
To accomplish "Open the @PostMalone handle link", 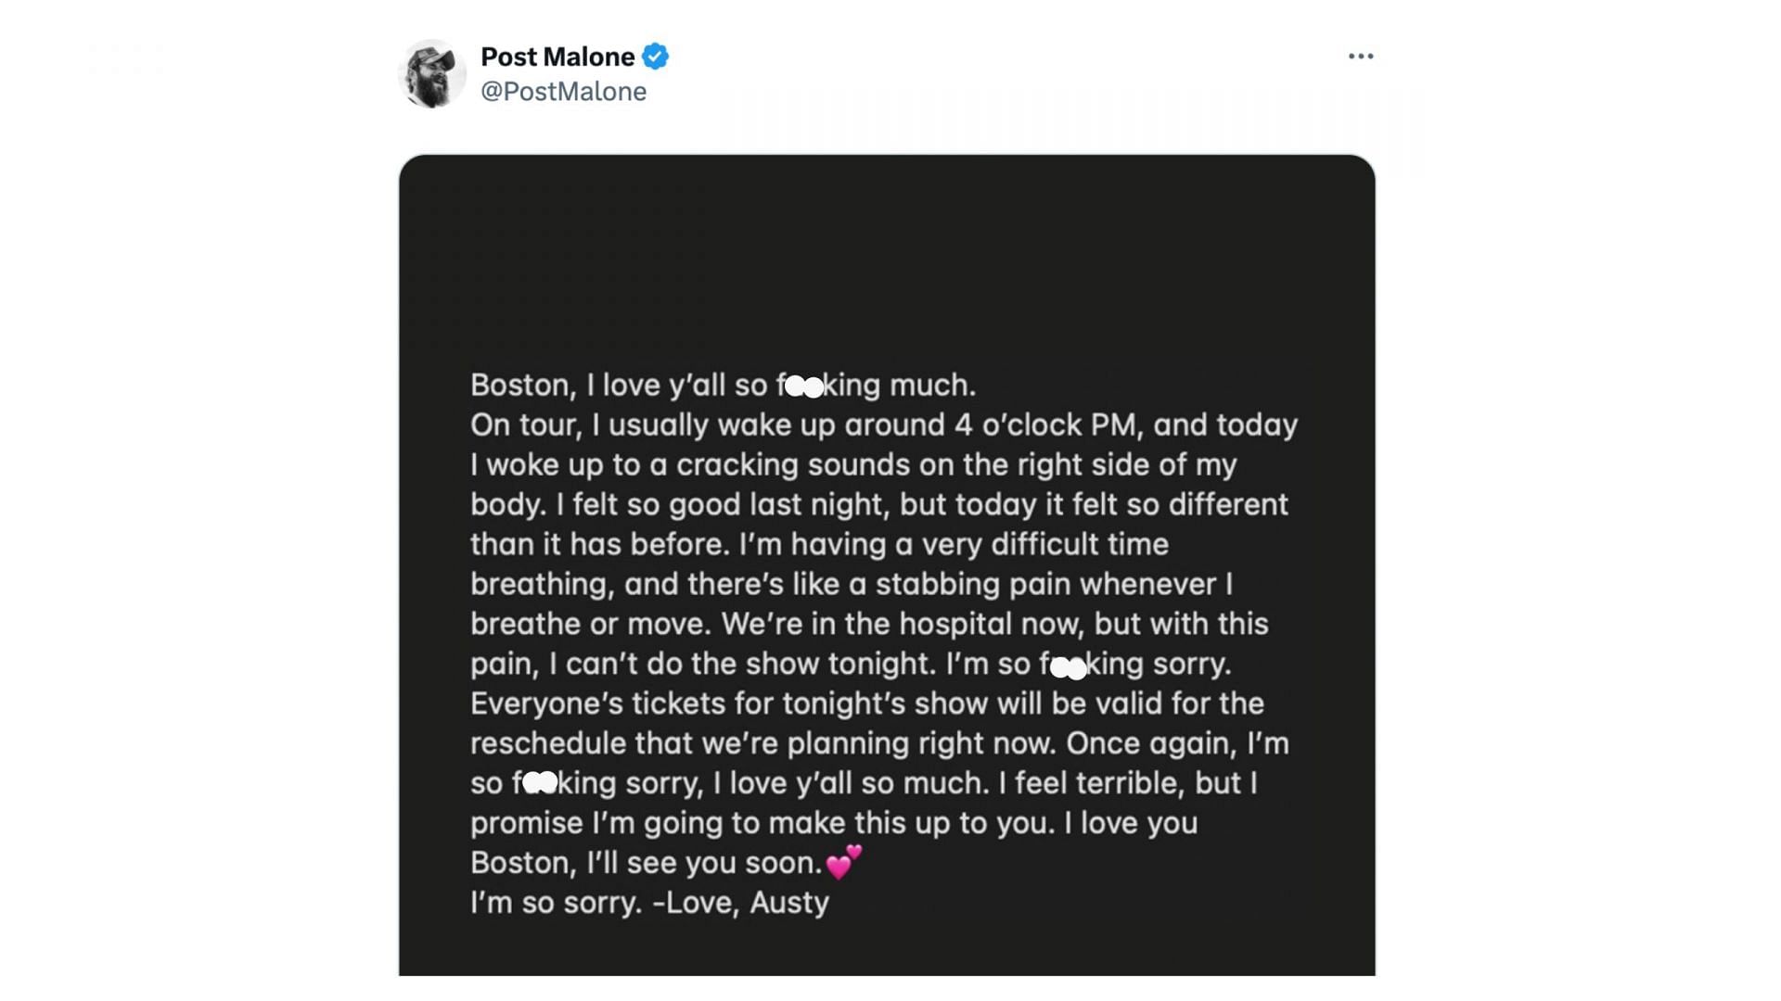I will coord(563,92).
